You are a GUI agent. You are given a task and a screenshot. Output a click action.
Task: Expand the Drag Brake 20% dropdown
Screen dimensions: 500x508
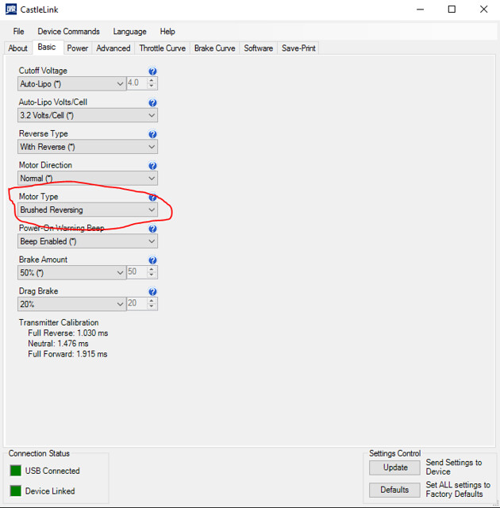click(x=72, y=304)
